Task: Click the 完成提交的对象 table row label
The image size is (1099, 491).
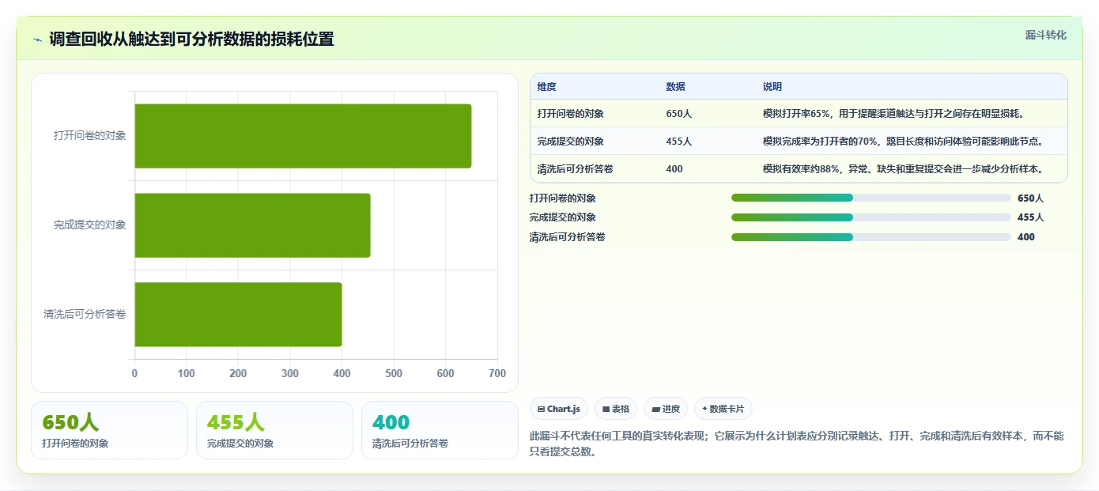Action: [x=570, y=142]
